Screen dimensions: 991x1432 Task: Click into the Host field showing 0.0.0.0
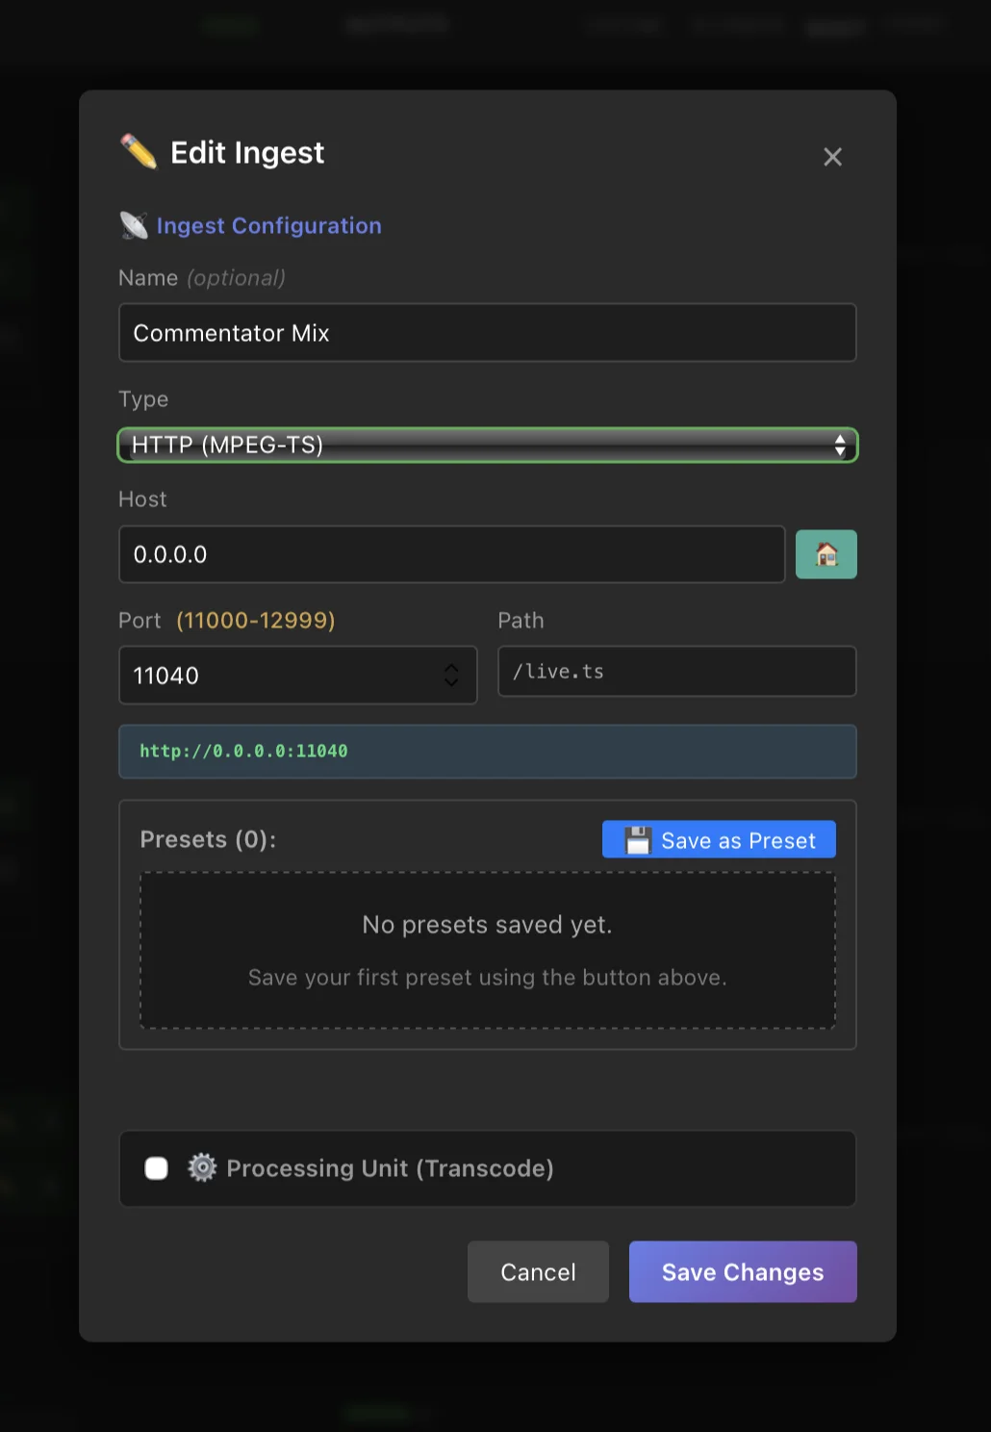(x=451, y=554)
